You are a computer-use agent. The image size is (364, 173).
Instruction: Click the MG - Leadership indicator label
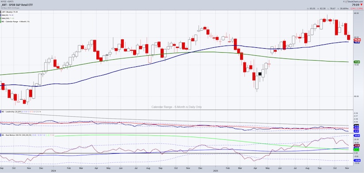coord(21,111)
